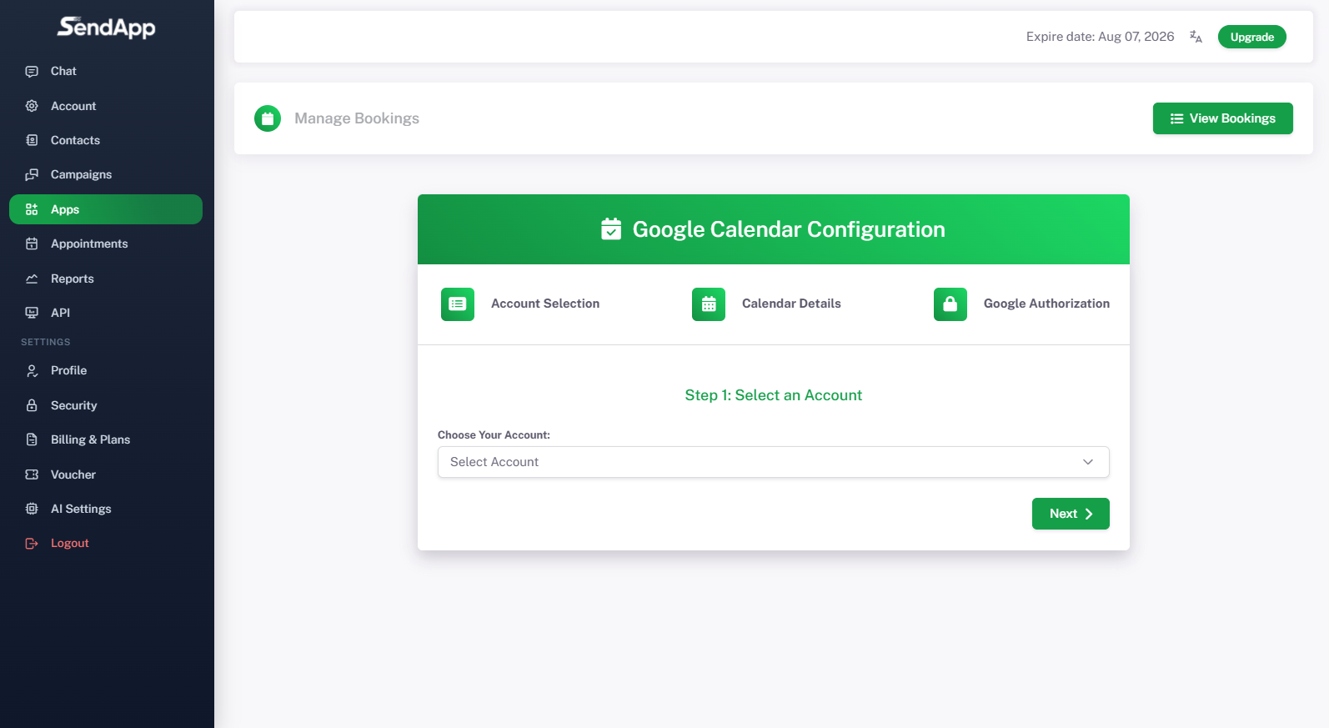
Task: Open Security settings
Action: click(x=106, y=405)
